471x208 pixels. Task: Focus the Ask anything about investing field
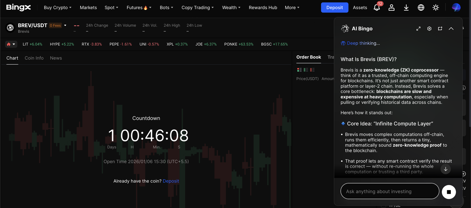click(x=390, y=191)
